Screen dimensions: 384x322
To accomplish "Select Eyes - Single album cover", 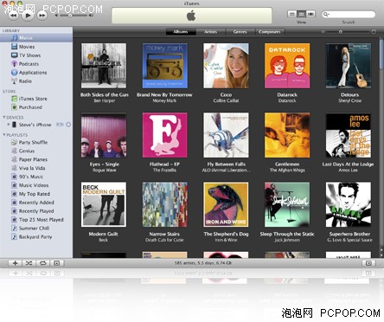I will (x=104, y=135).
